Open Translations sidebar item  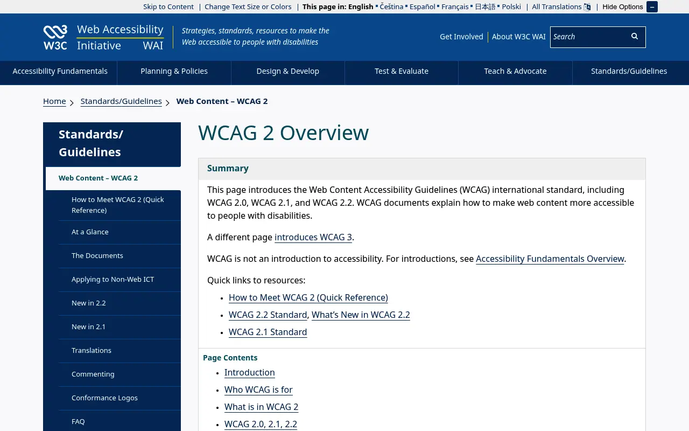[x=119, y=351]
